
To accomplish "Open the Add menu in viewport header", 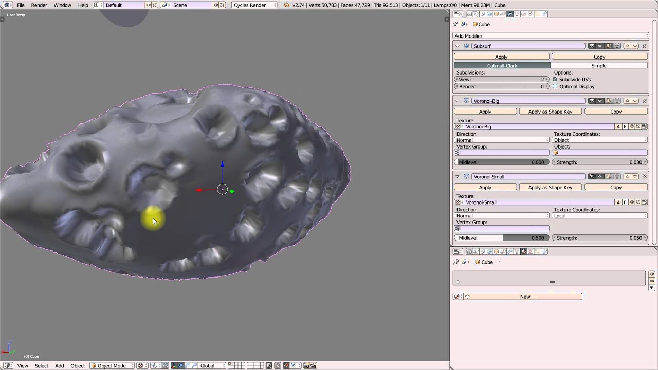I will coord(60,366).
